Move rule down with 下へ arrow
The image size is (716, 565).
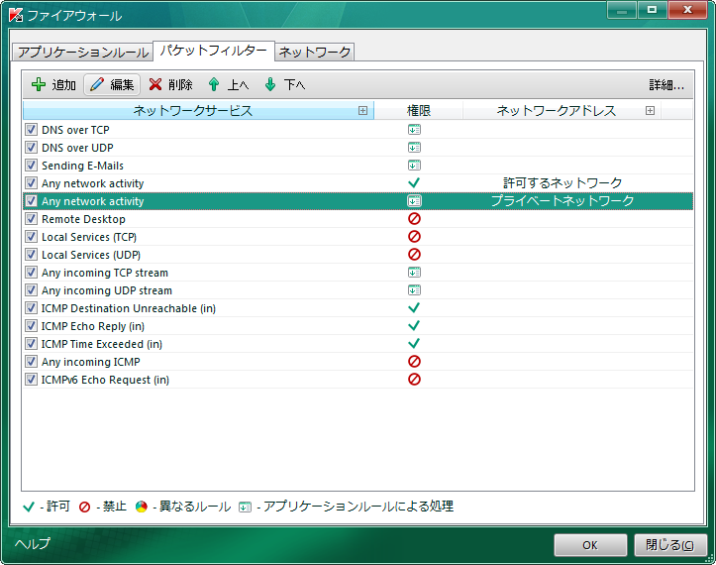pos(270,85)
